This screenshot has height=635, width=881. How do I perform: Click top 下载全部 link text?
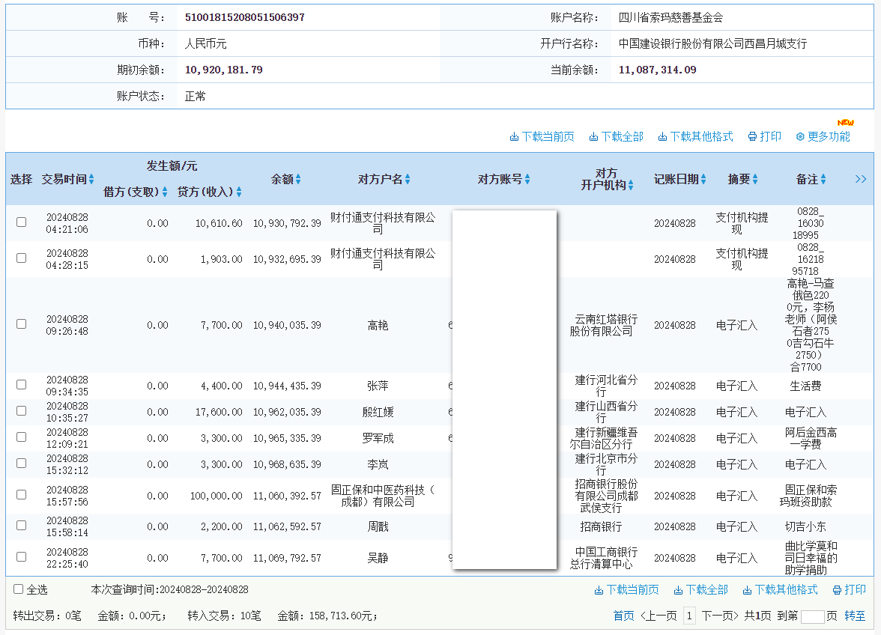pos(622,137)
